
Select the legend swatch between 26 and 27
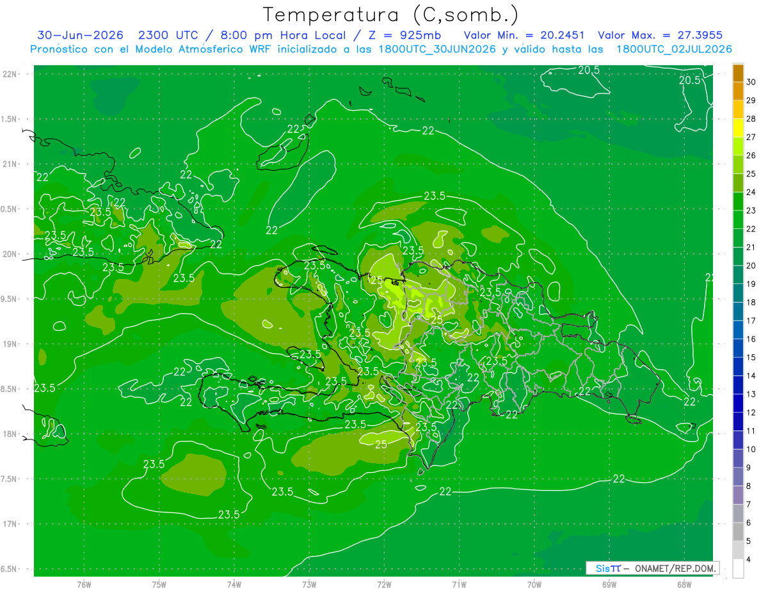pos(738,146)
